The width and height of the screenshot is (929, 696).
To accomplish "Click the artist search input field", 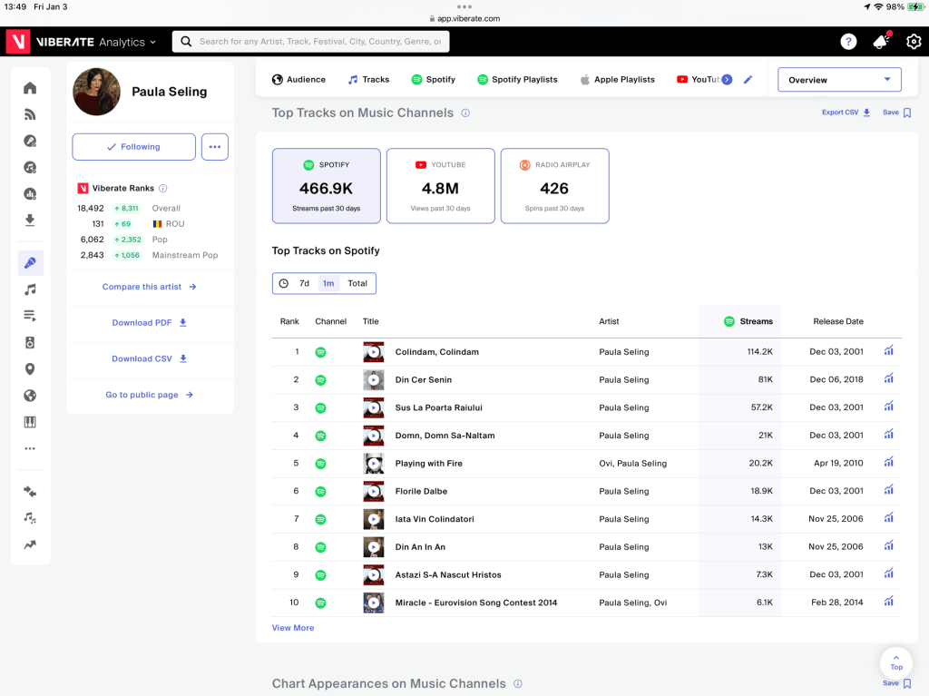I will pos(318,42).
